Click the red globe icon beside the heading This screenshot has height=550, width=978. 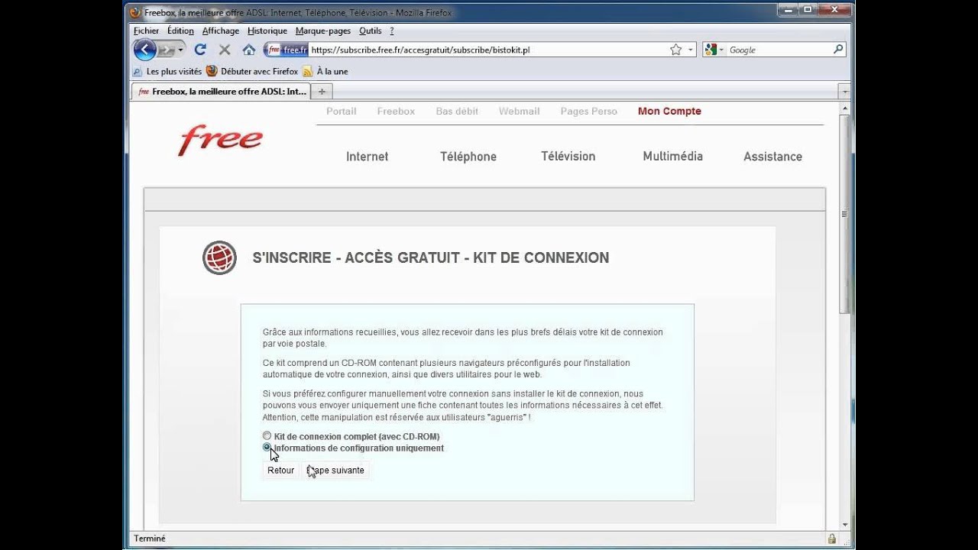219,257
